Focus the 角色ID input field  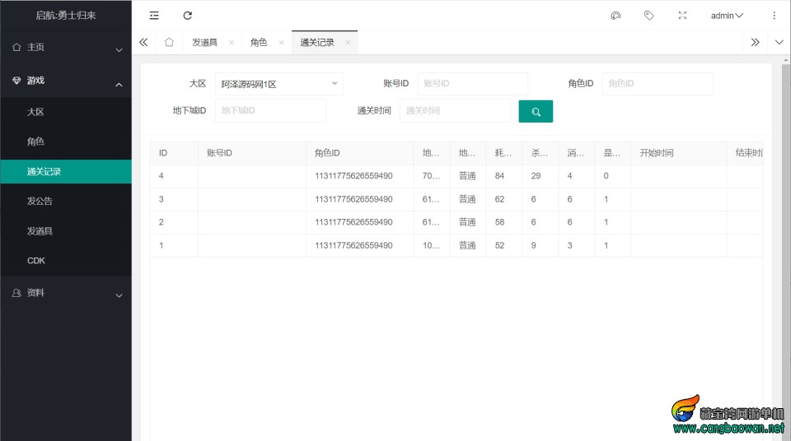(658, 84)
